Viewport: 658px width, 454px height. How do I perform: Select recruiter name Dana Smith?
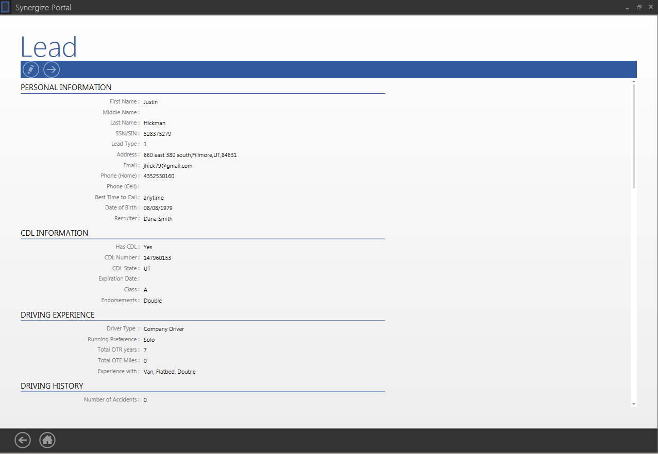[x=158, y=219]
